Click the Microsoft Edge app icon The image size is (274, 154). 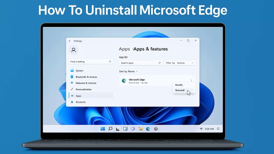coord(124,80)
